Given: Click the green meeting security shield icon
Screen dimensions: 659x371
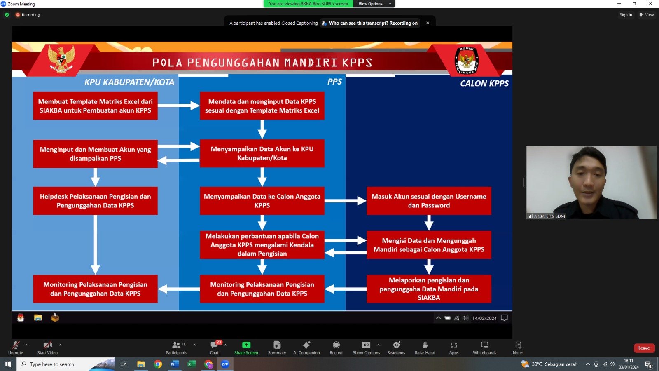Looking at the screenshot, I should pos(7,15).
